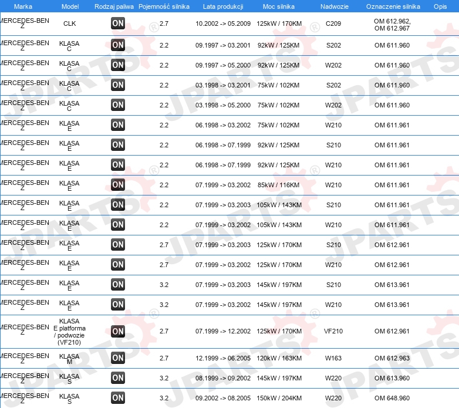Click the ON badge in the VF210 row
This screenshot has width=459, height=408.
click(x=118, y=331)
